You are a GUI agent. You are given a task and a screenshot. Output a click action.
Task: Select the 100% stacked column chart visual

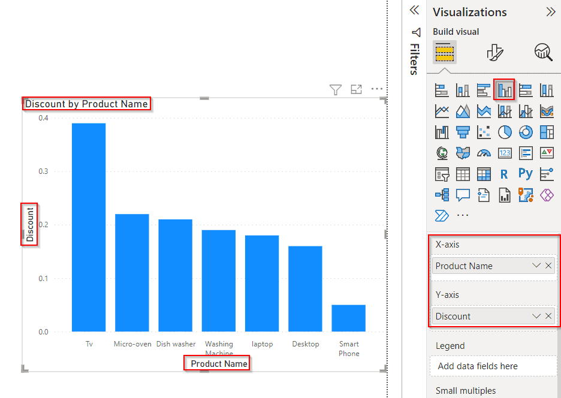point(547,90)
